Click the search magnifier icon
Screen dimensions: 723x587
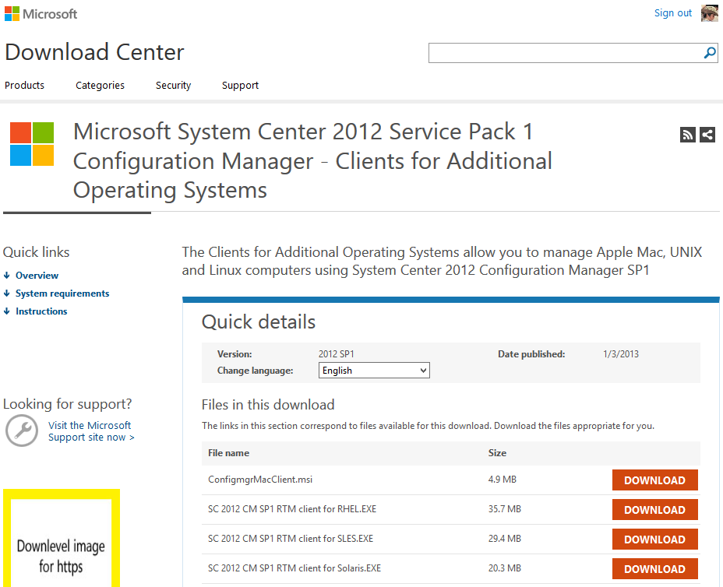click(x=710, y=52)
